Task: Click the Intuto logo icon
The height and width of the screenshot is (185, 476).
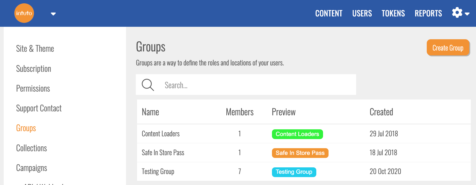Action: [x=24, y=13]
